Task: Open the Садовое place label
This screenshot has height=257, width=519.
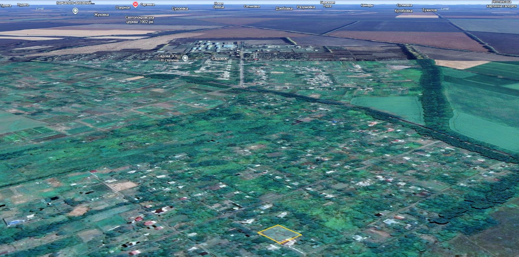Action: [220, 59]
